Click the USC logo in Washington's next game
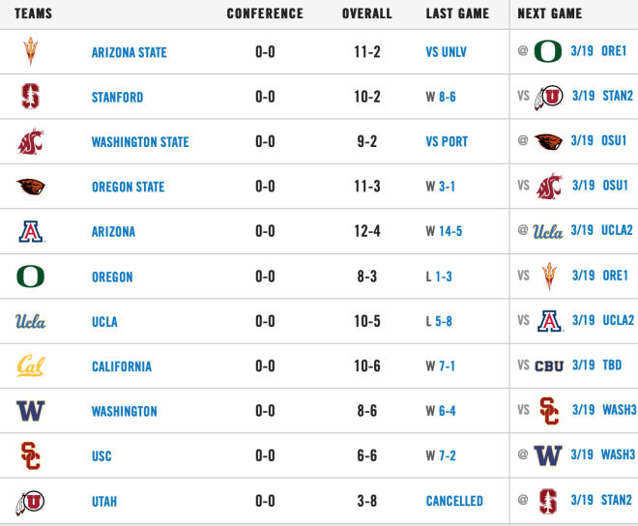The width and height of the screenshot is (638, 526). pos(549,411)
